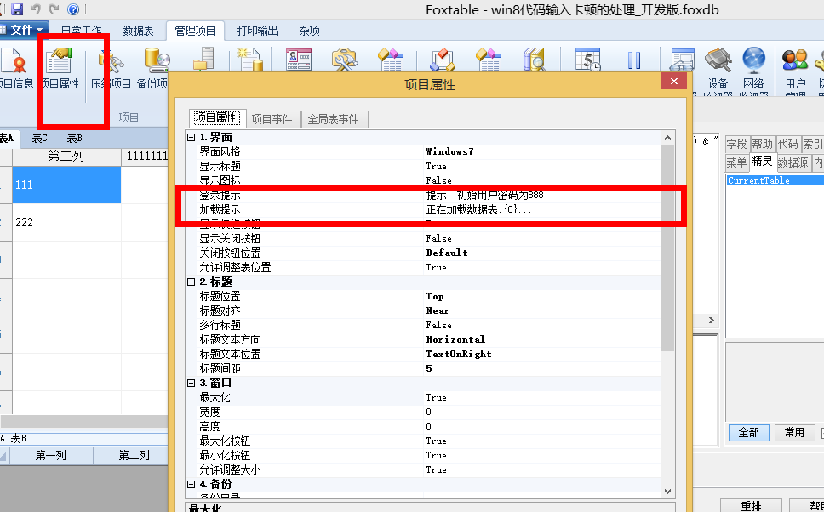Click the 加载提示 value 正在加载数据表:{0}...
This screenshot has height=512, width=824.
[478, 209]
